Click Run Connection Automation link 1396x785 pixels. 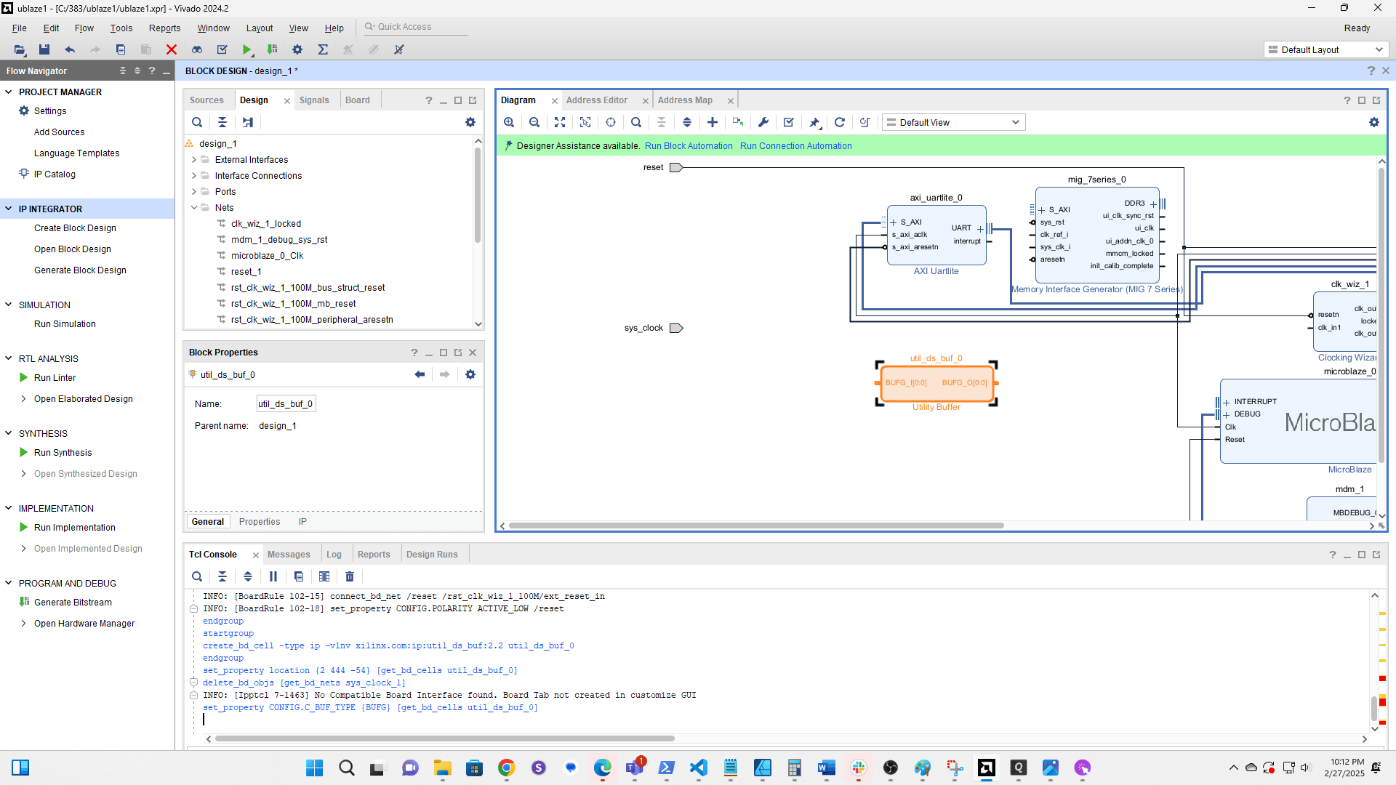(x=795, y=145)
